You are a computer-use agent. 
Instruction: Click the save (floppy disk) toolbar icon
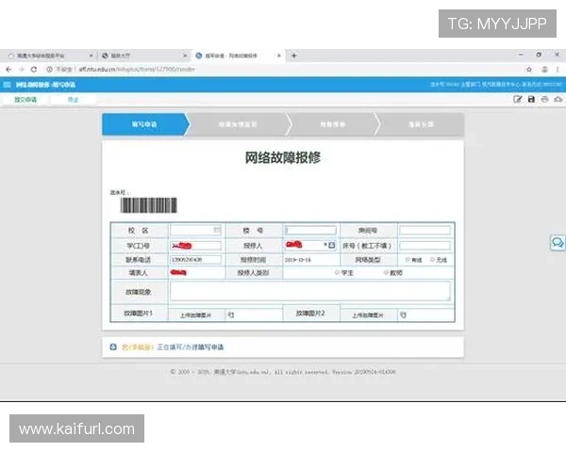[531, 99]
